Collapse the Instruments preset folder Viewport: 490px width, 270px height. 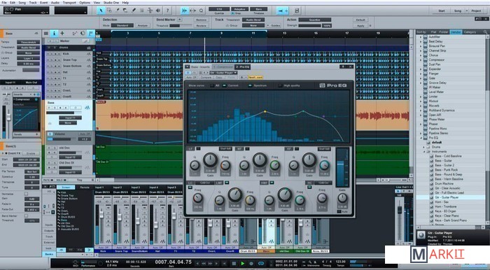[x=424, y=151]
